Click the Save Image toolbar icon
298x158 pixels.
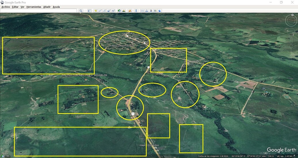point(151,11)
